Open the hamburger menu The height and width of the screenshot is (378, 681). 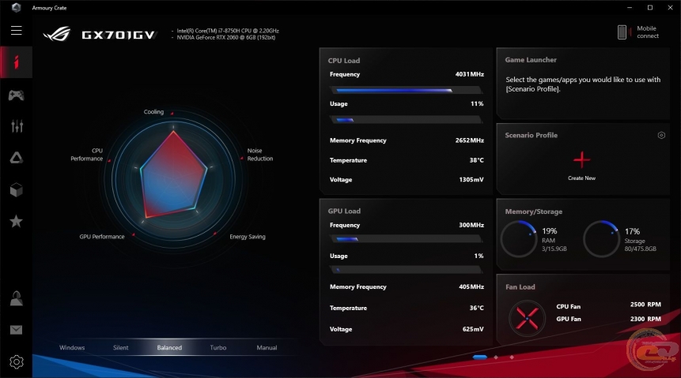pyautogui.click(x=17, y=30)
